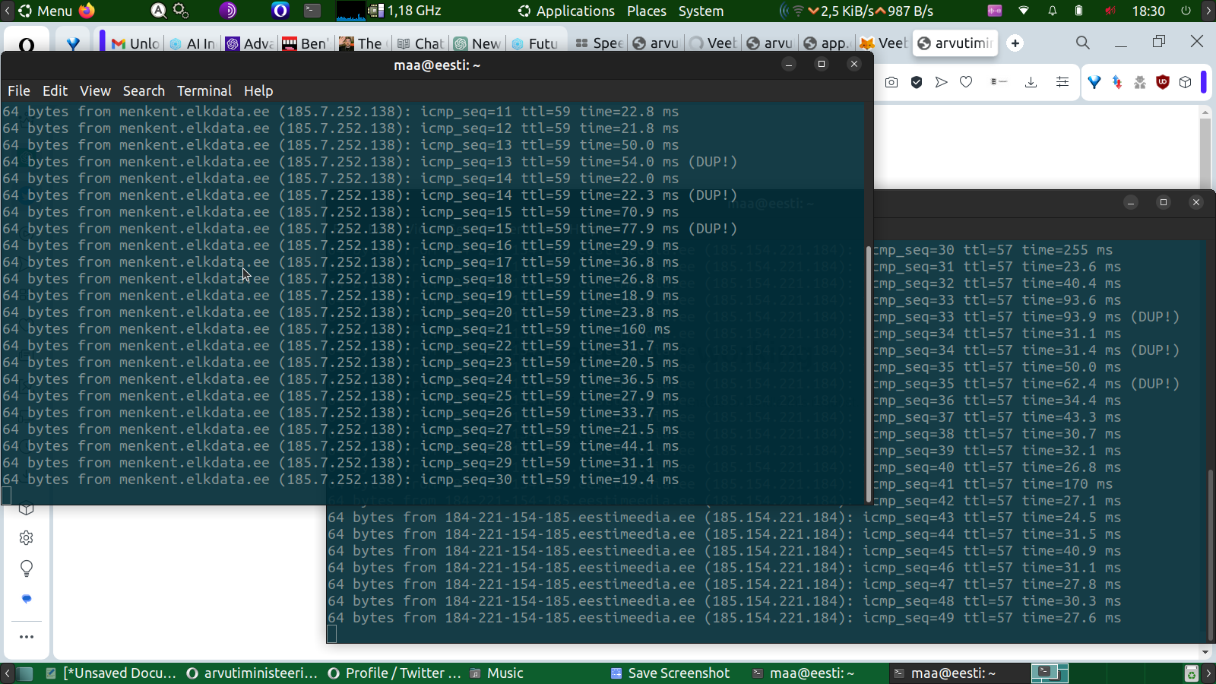
Task: Open the three-dot sidebar setup menu
Action: tap(27, 637)
